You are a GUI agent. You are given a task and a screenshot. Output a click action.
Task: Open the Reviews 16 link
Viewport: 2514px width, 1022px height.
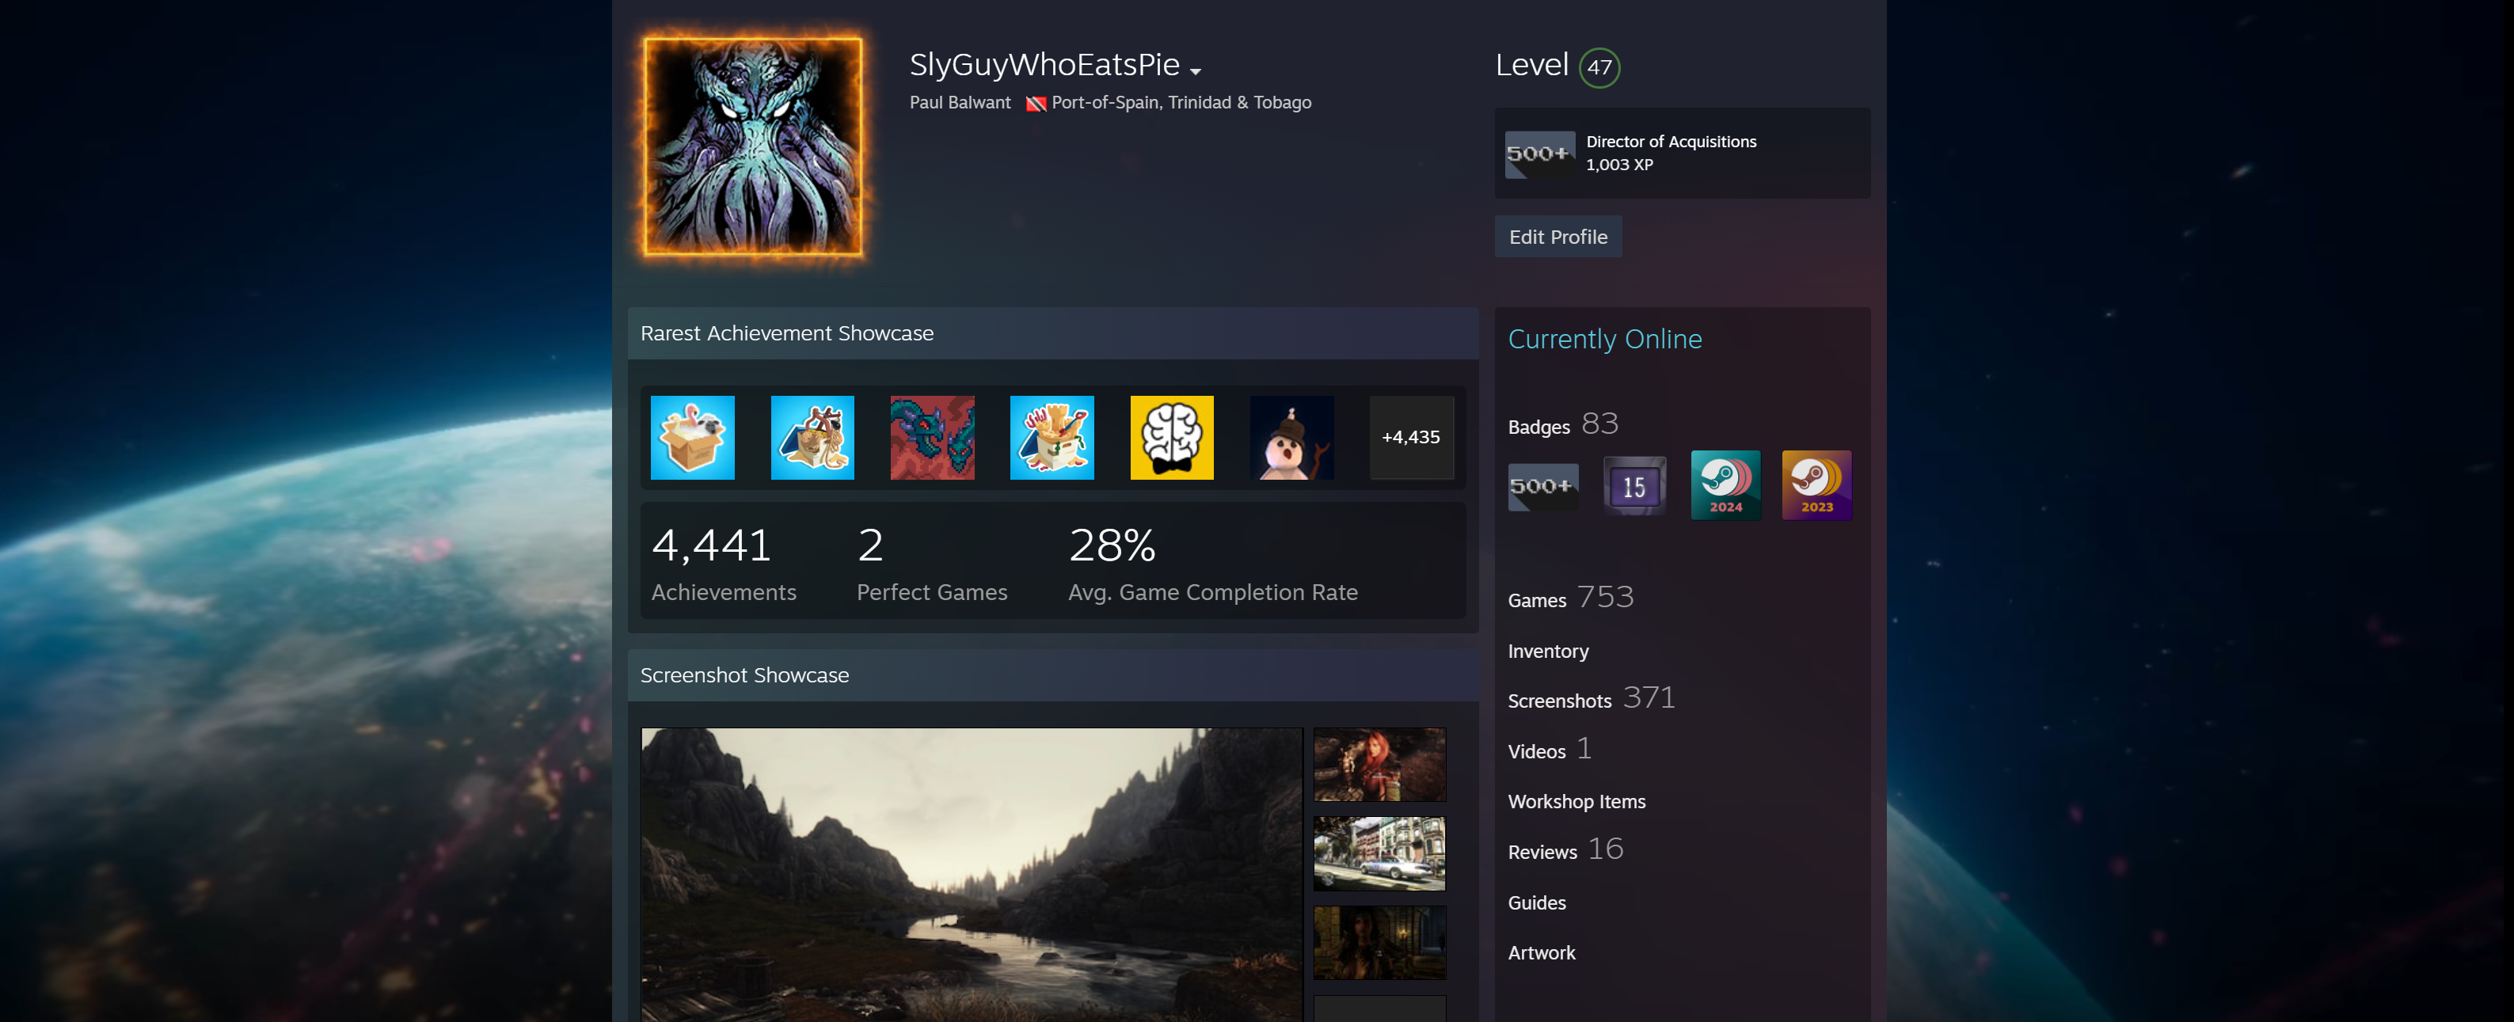[x=1565, y=849]
